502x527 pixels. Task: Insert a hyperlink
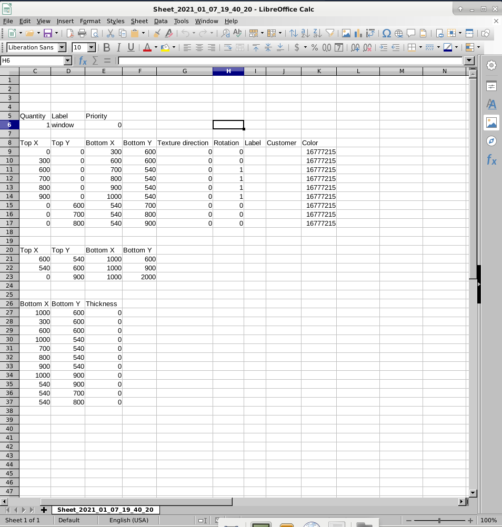pos(399,33)
